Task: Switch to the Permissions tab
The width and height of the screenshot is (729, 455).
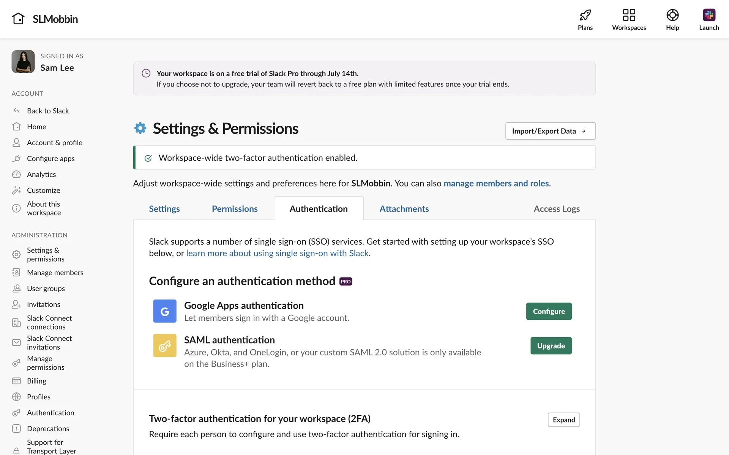Action: coord(235,209)
